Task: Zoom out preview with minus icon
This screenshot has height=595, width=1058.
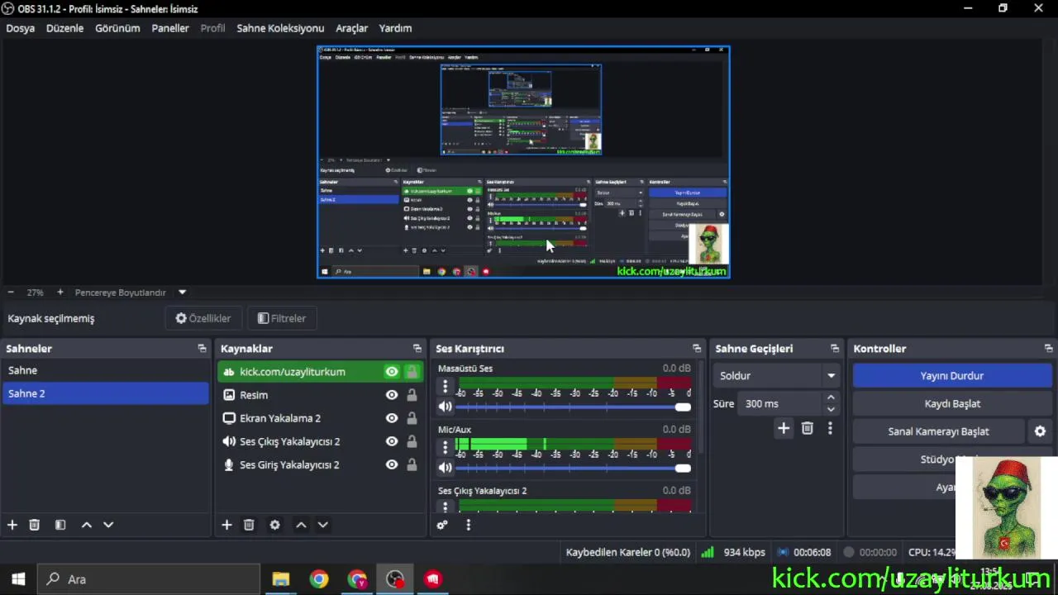Action: 11,293
